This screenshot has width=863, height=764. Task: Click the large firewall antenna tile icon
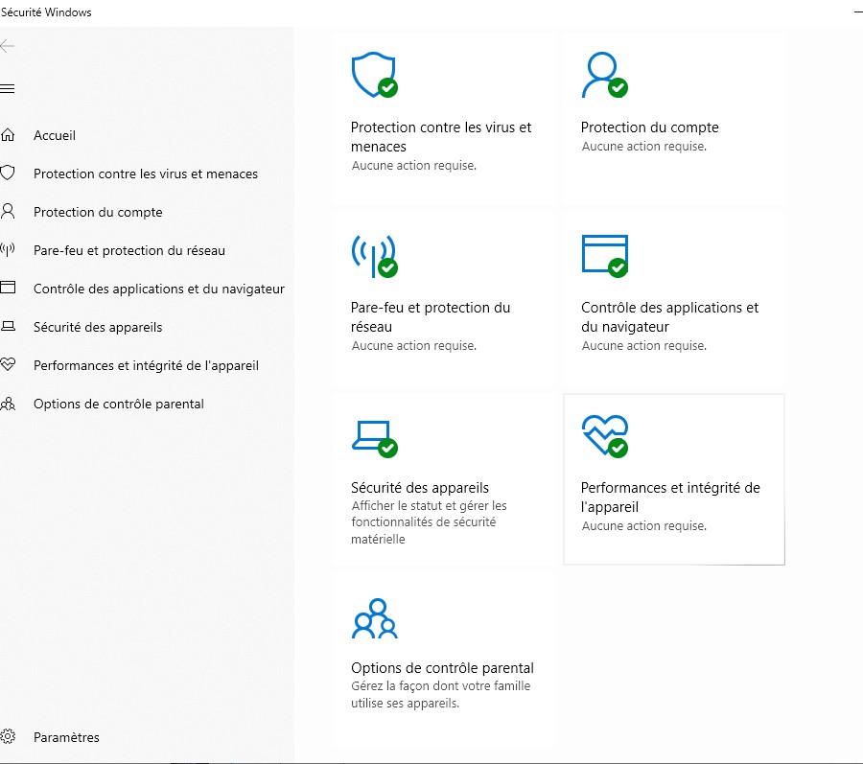374,256
